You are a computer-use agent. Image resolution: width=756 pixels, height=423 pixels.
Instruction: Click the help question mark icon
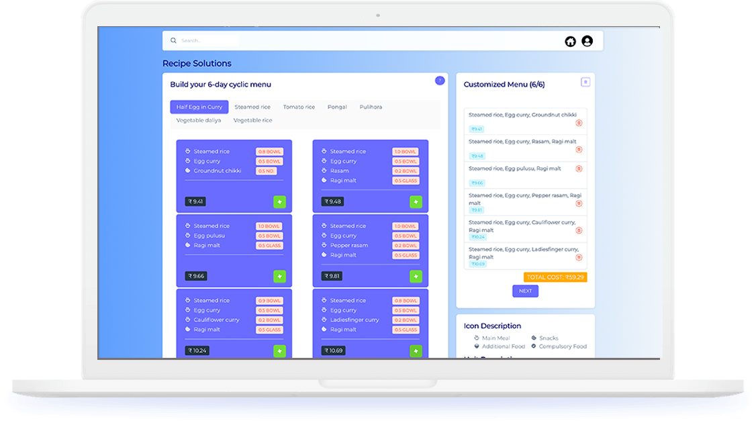pos(440,81)
